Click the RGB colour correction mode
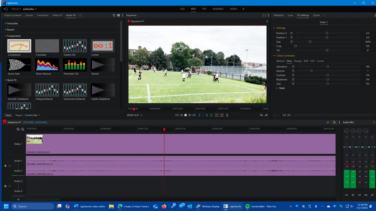 (306, 61)
